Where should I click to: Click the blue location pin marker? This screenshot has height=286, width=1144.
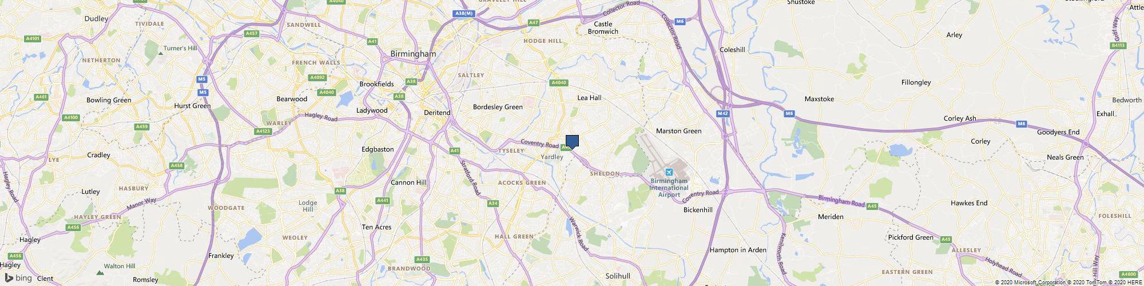[x=572, y=142]
